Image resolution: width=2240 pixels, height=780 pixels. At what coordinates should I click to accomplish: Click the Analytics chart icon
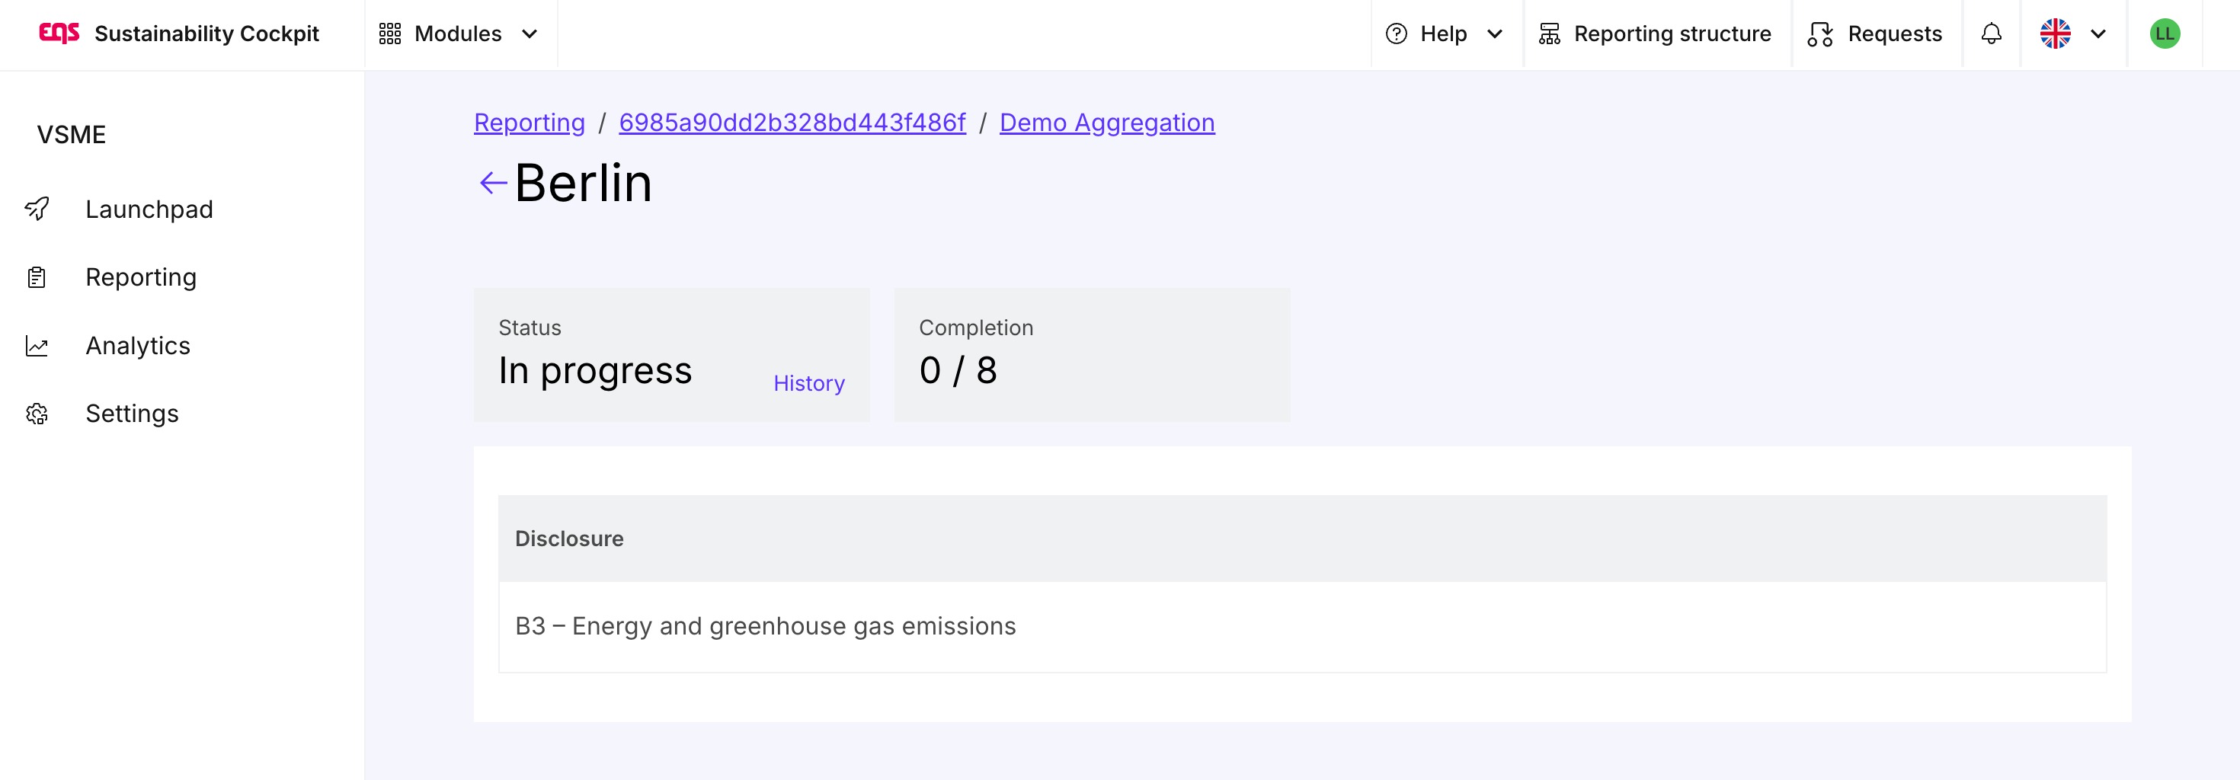(37, 346)
